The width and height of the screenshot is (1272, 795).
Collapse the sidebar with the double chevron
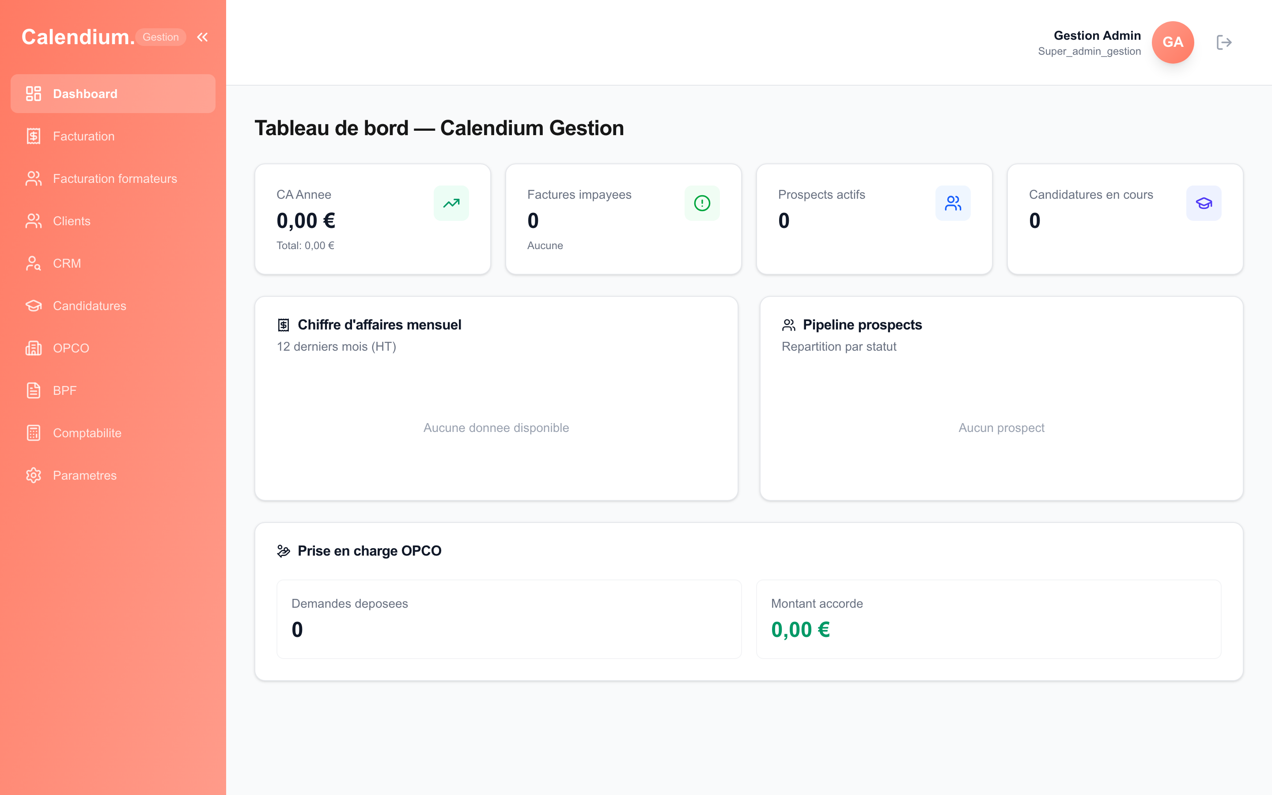coord(203,37)
